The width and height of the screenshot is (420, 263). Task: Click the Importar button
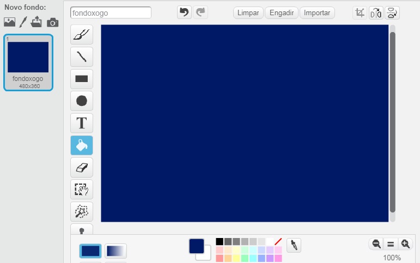[x=317, y=13]
